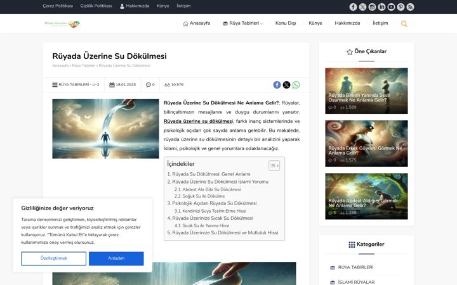The width and height of the screenshot is (457, 285).
Task: Click the calendar icon beside 18.01.2025
Action: pyautogui.click(x=112, y=85)
